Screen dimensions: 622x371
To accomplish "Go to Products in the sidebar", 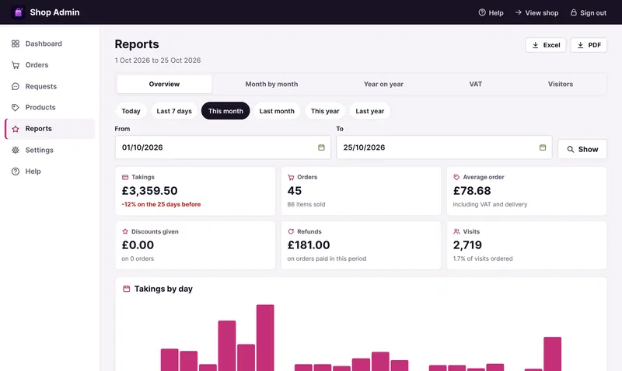I will [50, 107].
